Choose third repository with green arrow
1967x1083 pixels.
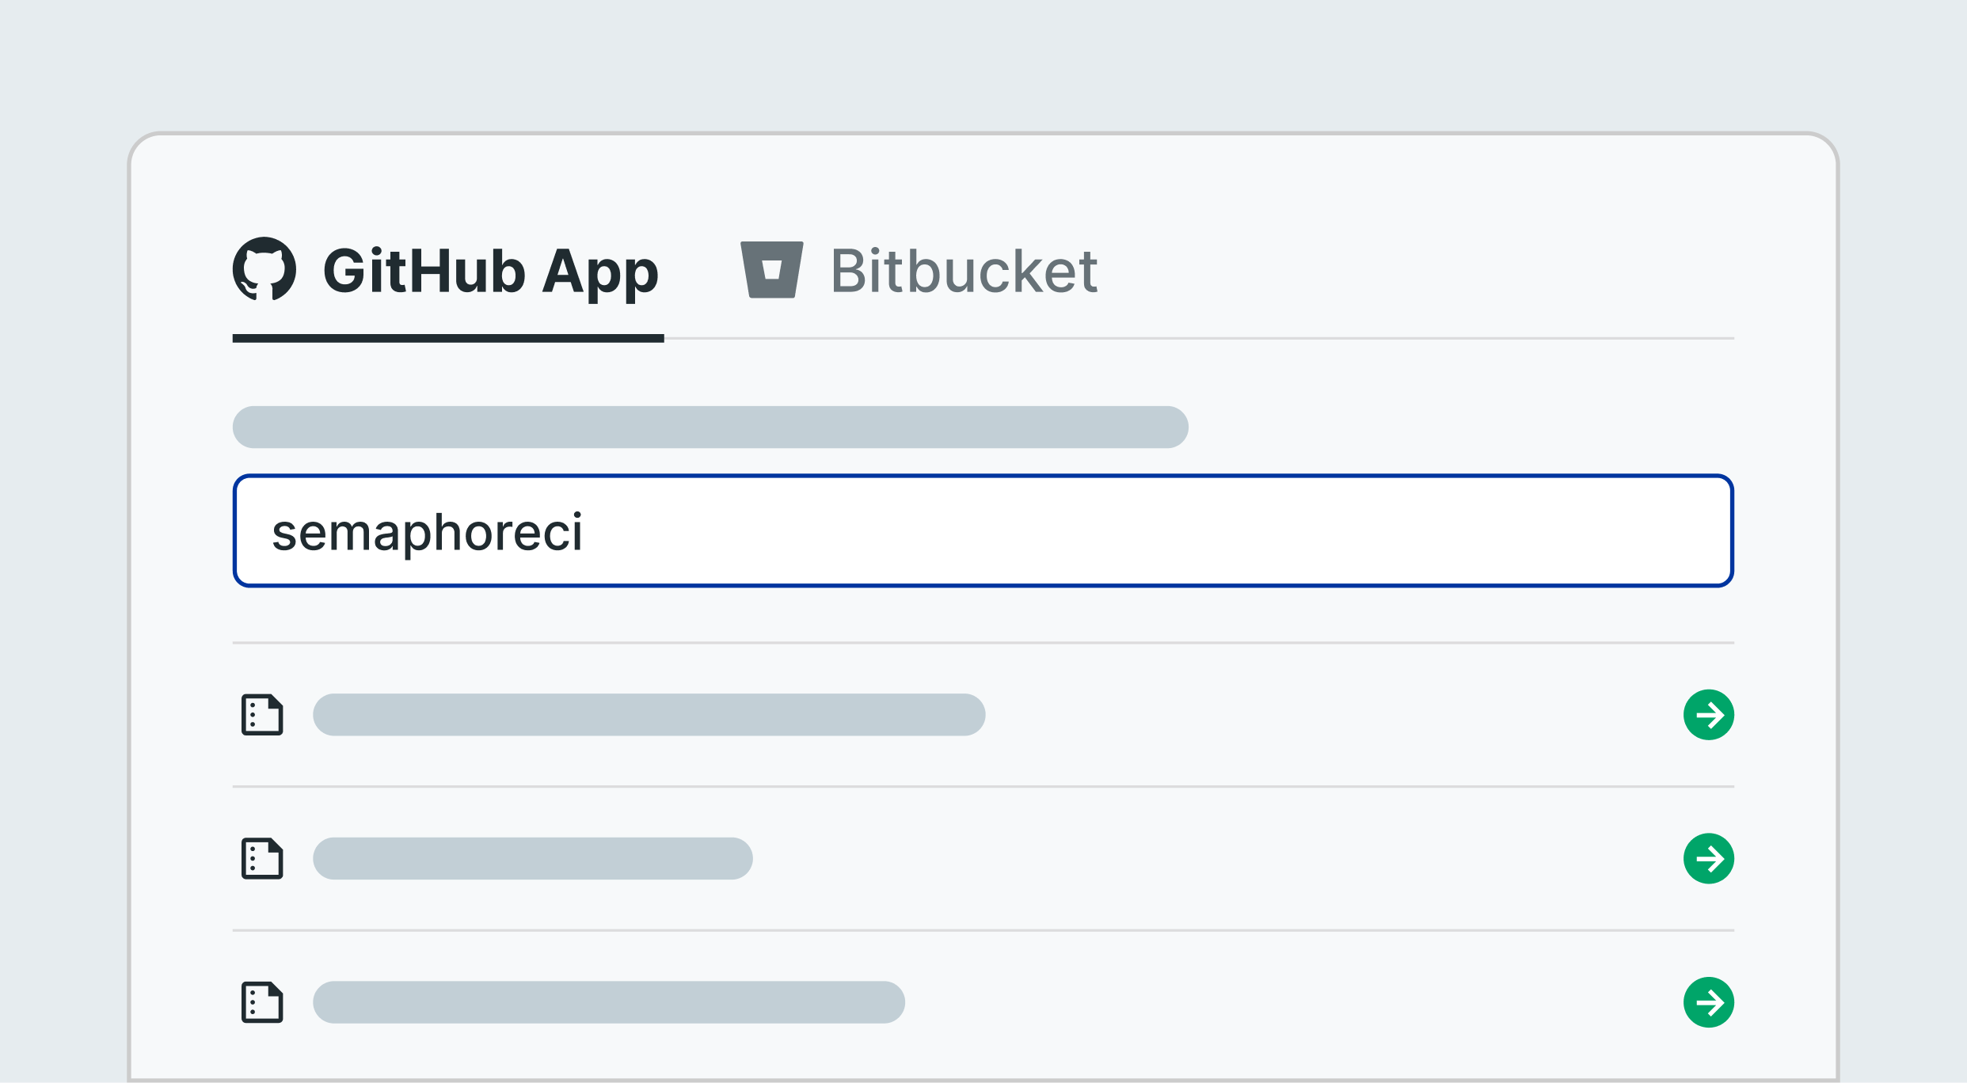pyautogui.click(x=1709, y=1003)
